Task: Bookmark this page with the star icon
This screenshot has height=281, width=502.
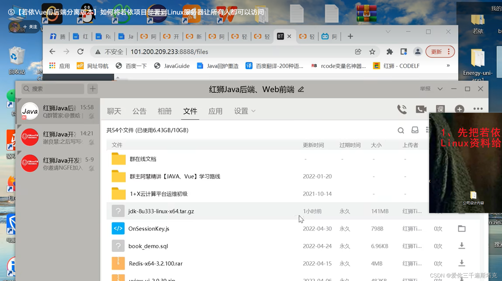Action: (x=372, y=52)
